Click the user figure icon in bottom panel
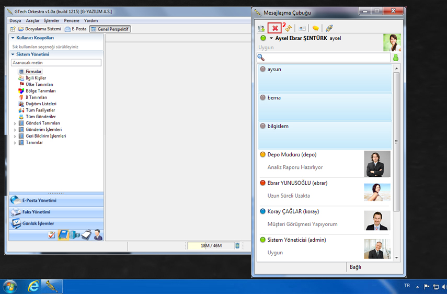The width and height of the screenshot is (447, 294). [98, 235]
